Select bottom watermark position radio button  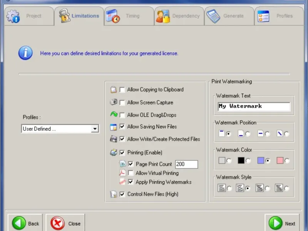click(x=248, y=134)
